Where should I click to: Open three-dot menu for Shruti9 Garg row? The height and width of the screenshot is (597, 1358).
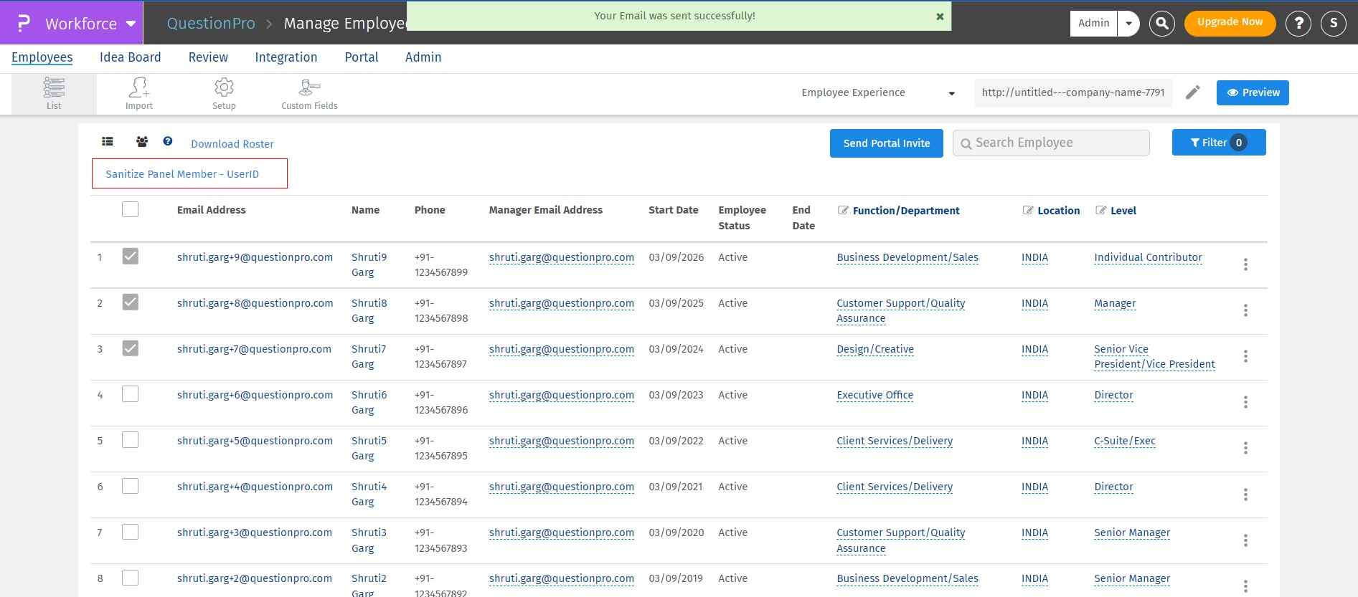click(x=1245, y=264)
